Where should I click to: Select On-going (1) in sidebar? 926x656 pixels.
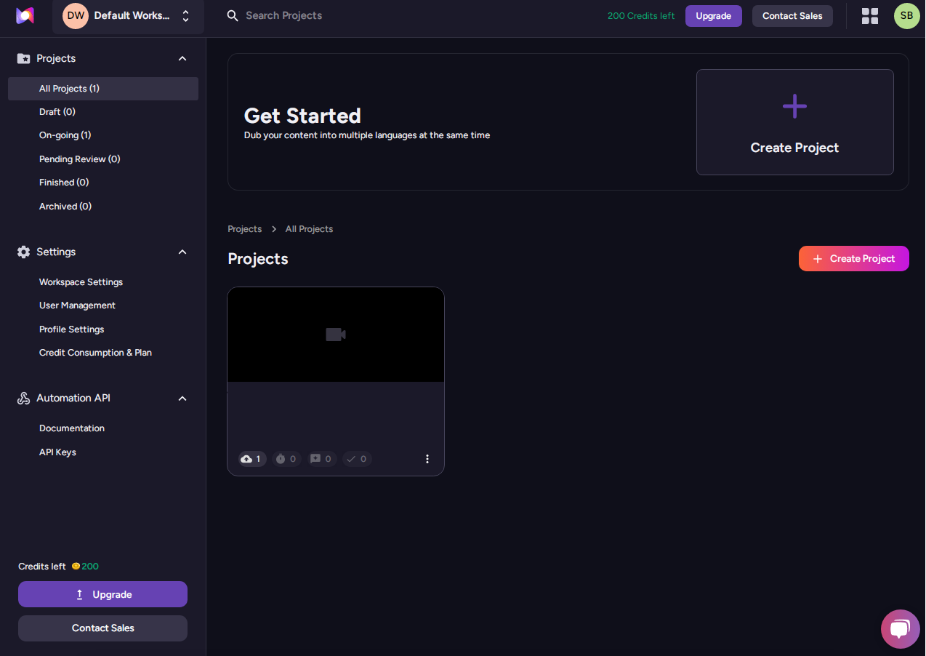tap(65, 135)
